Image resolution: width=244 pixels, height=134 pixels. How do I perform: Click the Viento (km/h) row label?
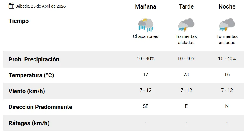(x=27, y=91)
